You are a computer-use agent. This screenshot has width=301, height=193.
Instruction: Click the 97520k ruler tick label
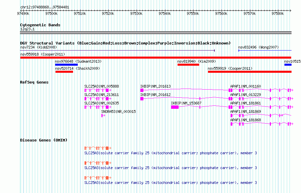pos(108,13)
